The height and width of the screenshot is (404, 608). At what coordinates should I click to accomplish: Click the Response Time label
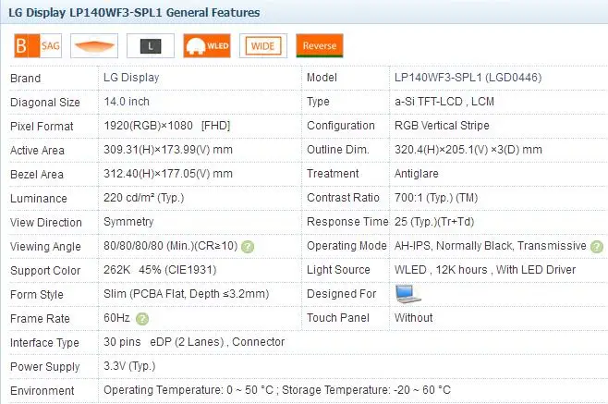[x=347, y=222]
